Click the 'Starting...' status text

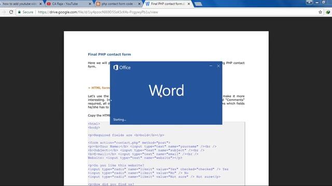click(x=120, y=119)
